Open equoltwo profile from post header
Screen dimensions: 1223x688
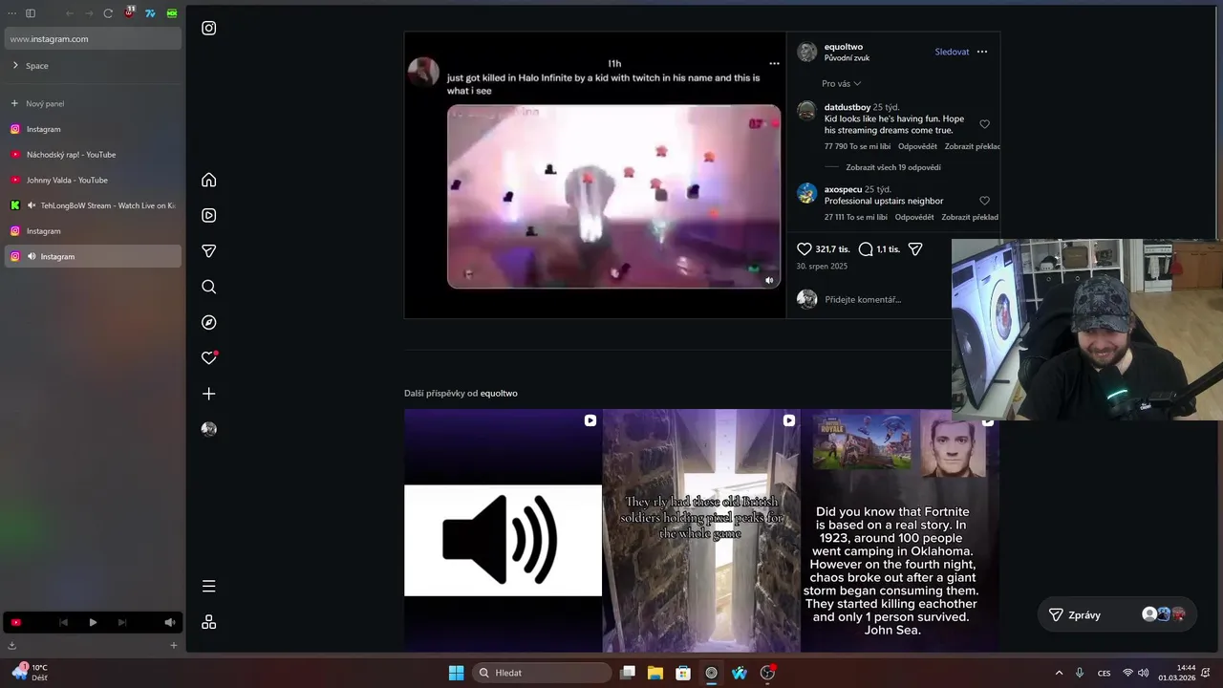844,46
